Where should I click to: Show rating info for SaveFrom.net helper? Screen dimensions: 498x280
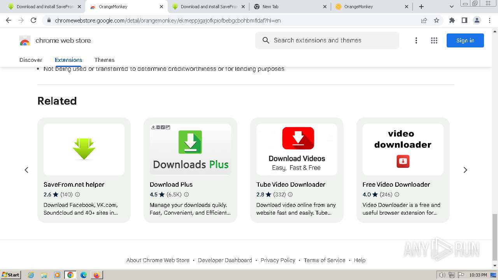(77, 194)
